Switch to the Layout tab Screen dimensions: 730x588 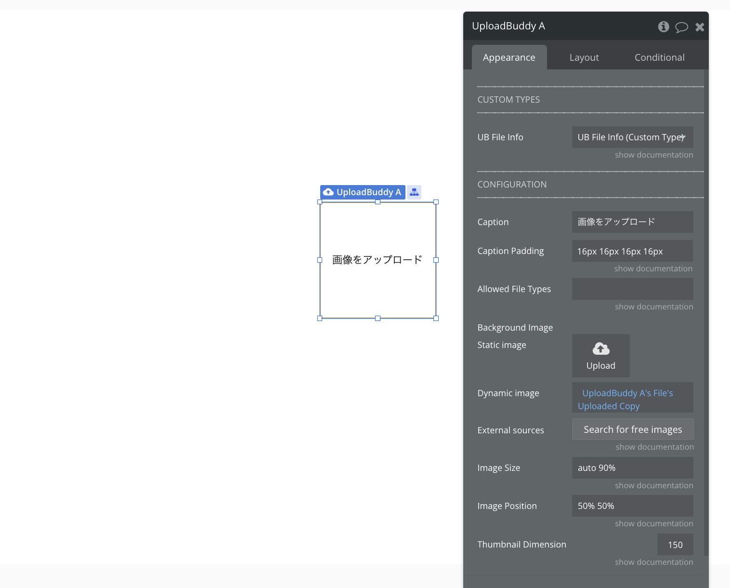[x=584, y=57]
